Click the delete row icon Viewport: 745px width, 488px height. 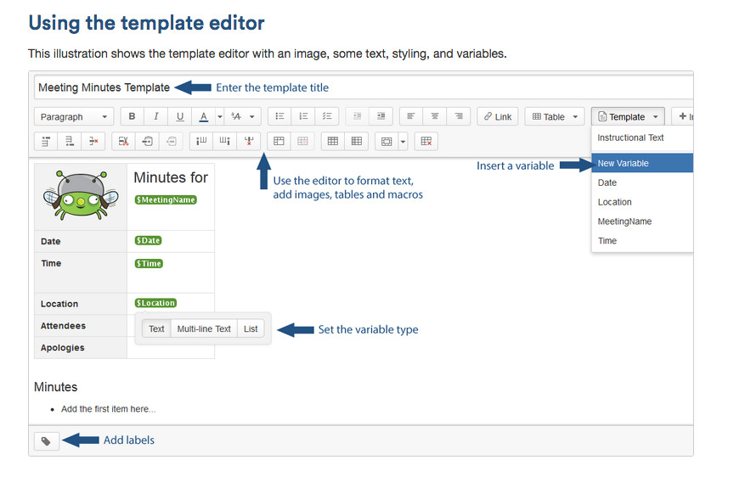pyautogui.click(x=93, y=141)
